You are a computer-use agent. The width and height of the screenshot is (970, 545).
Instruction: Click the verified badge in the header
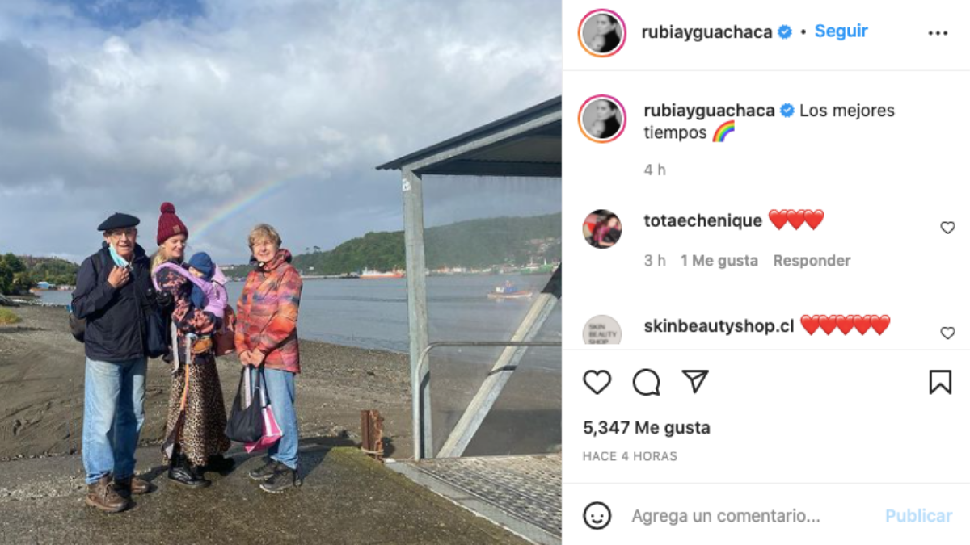coord(784,32)
